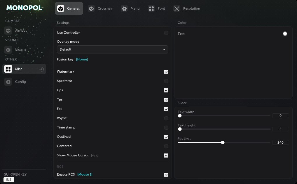
Task: Toggle Show Mouse Cursor checkbox
Action: pos(166,156)
